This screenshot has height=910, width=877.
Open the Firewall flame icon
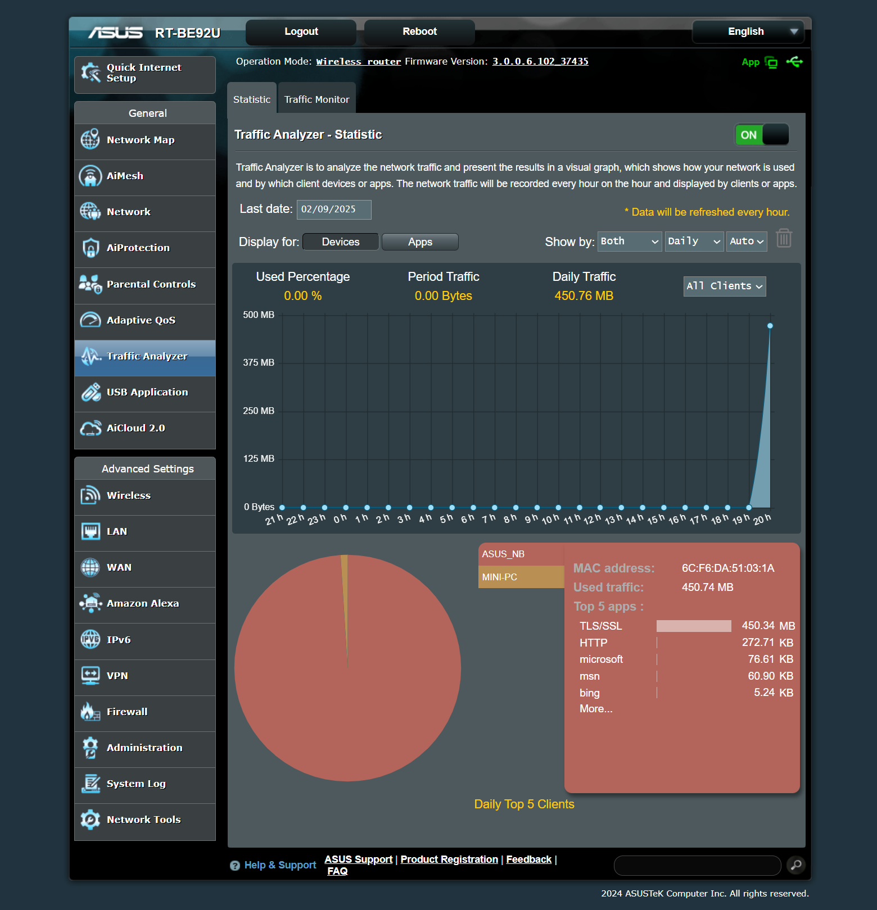point(91,712)
